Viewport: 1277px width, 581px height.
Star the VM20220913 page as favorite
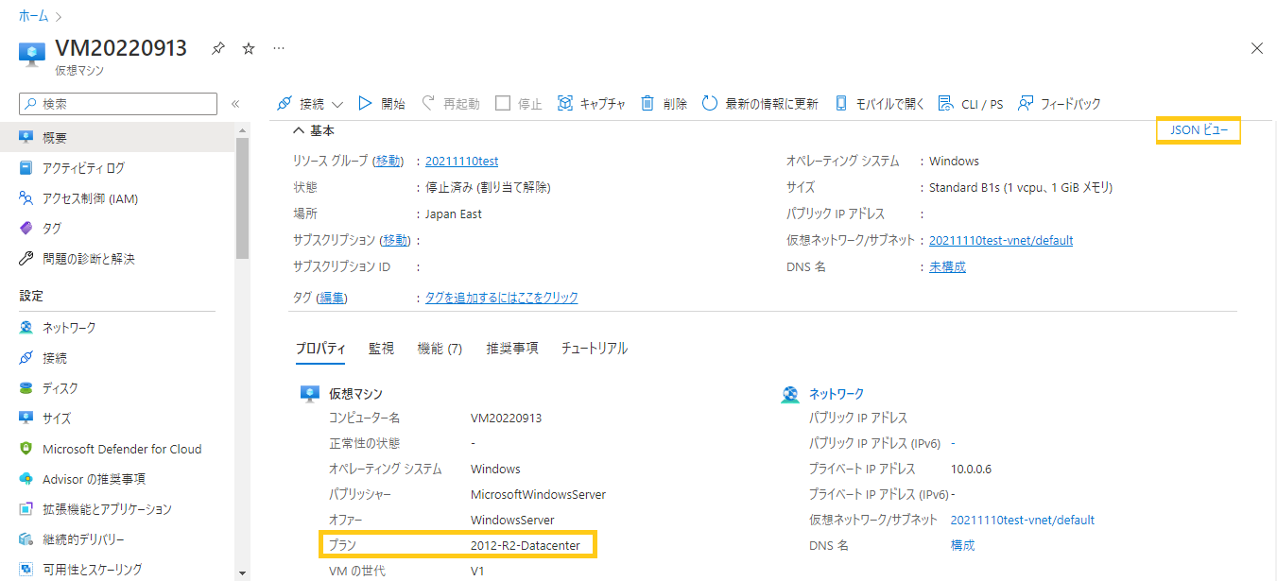pyautogui.click(x=247, y=48)
